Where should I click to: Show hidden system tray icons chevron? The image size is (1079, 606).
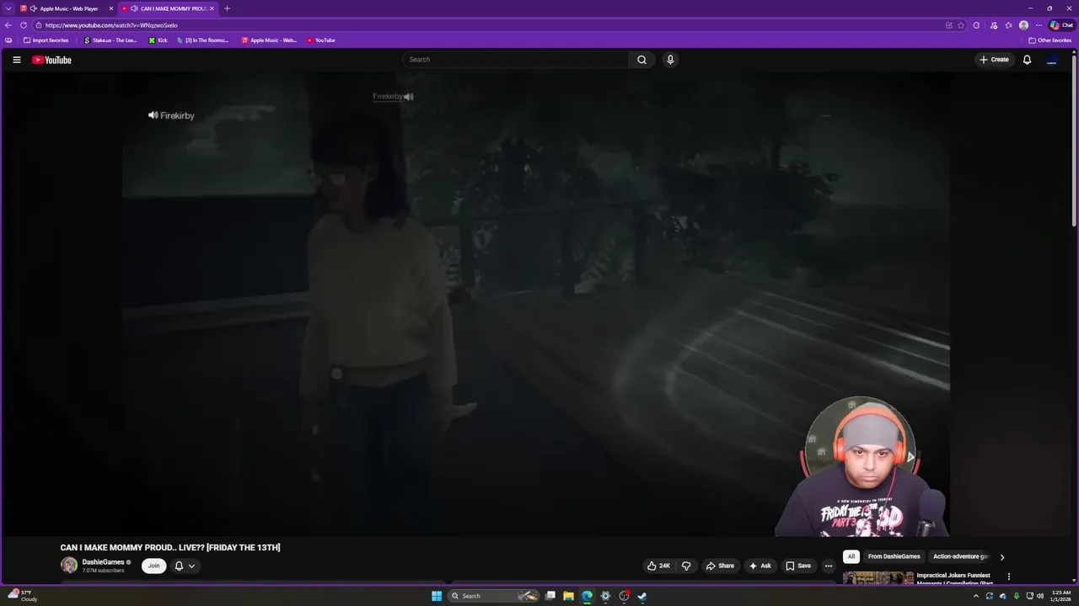976,596
